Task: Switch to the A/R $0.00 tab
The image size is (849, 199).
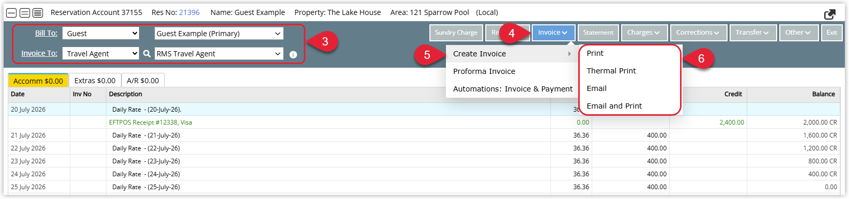Action: coord(143,81)
